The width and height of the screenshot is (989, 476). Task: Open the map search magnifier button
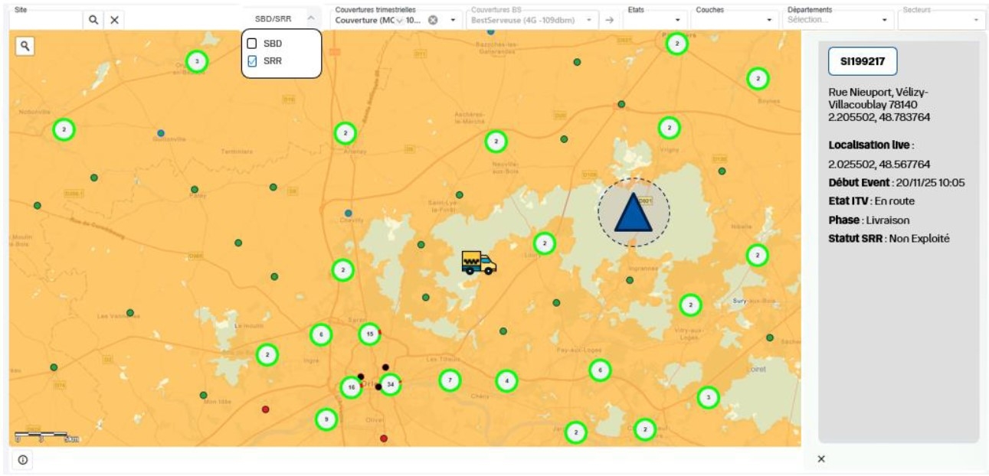point(25,46)
